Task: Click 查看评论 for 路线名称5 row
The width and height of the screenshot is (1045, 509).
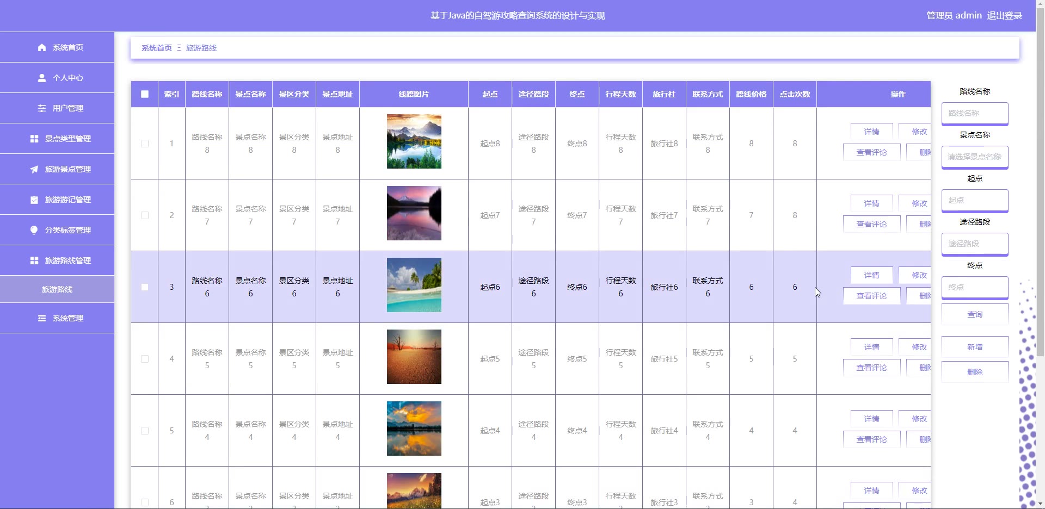Action: (872, 368)
